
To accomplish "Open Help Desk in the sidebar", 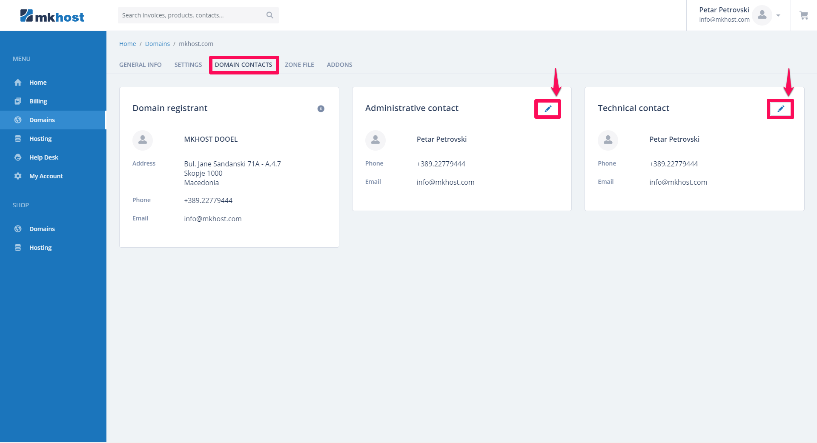I will click(x=43, y=157).
